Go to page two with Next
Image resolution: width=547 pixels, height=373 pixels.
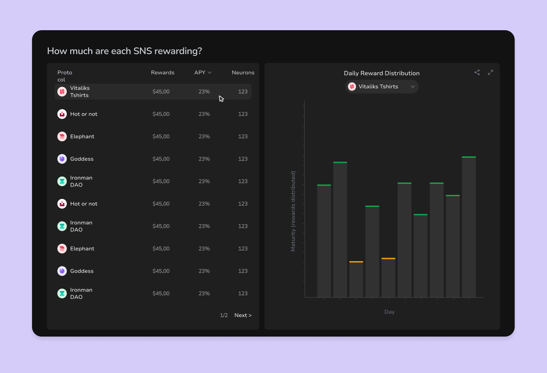coord(243,315)
